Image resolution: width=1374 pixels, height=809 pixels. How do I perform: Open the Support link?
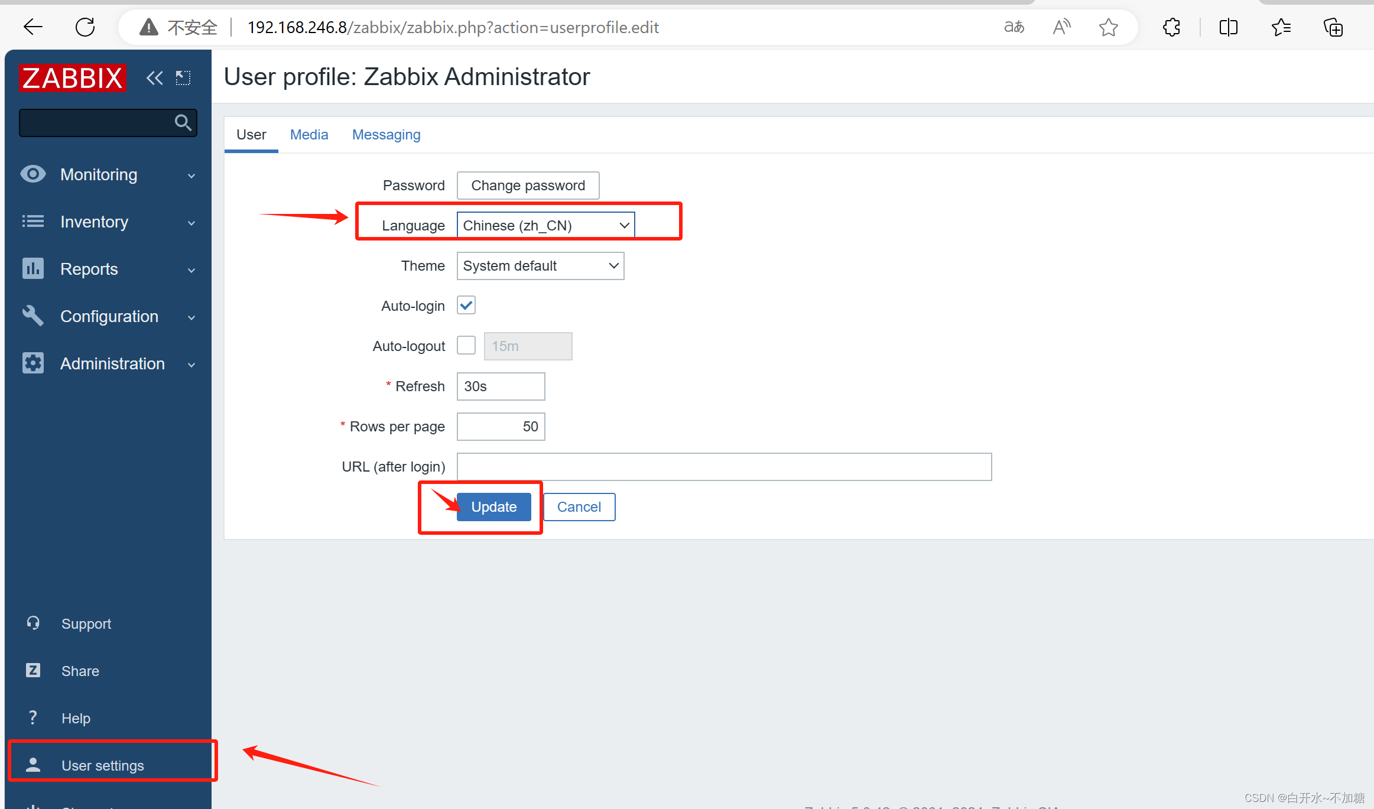point(86,623)
